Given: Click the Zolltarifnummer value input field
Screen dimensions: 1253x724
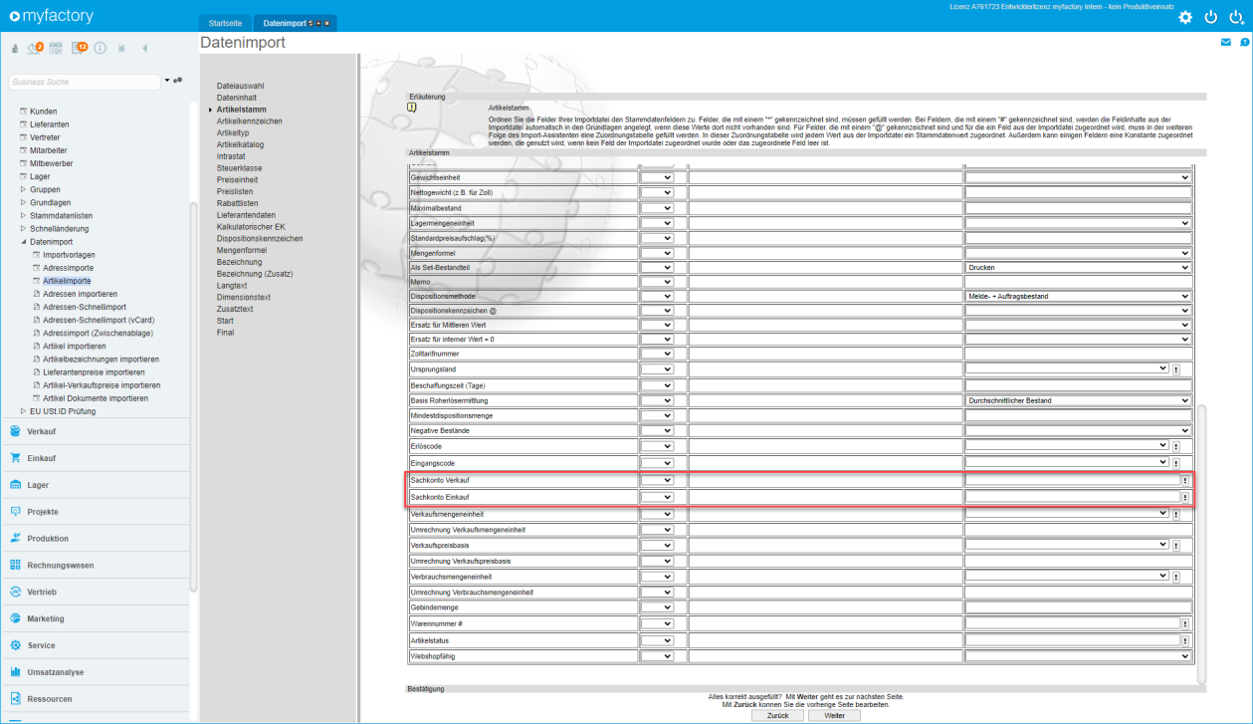Looking at the screenshot, I should pyautogui.click(x=1078, y=354).
